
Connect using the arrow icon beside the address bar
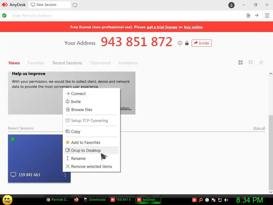256,15
